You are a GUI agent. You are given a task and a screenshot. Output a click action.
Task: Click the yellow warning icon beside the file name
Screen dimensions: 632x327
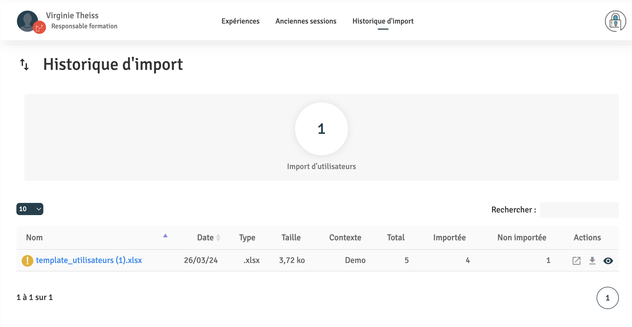tap(27, 261)
